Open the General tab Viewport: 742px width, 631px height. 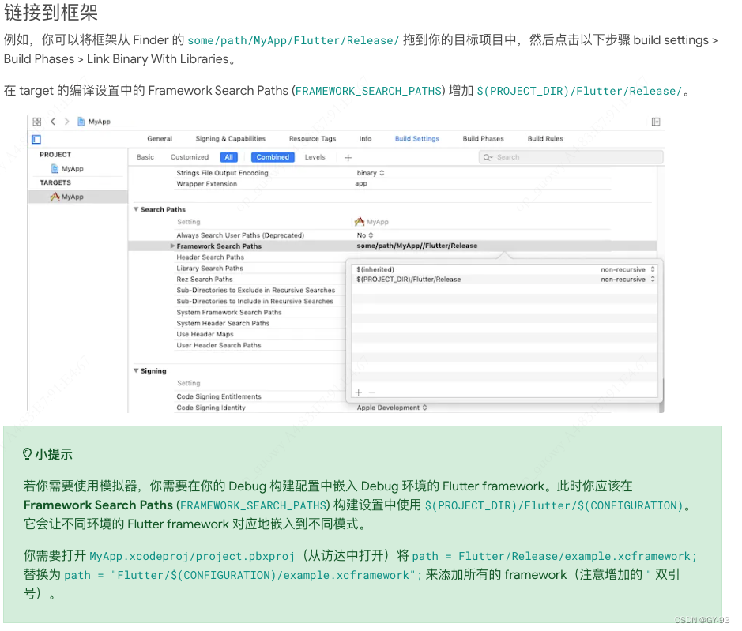[x=160, y=138]
